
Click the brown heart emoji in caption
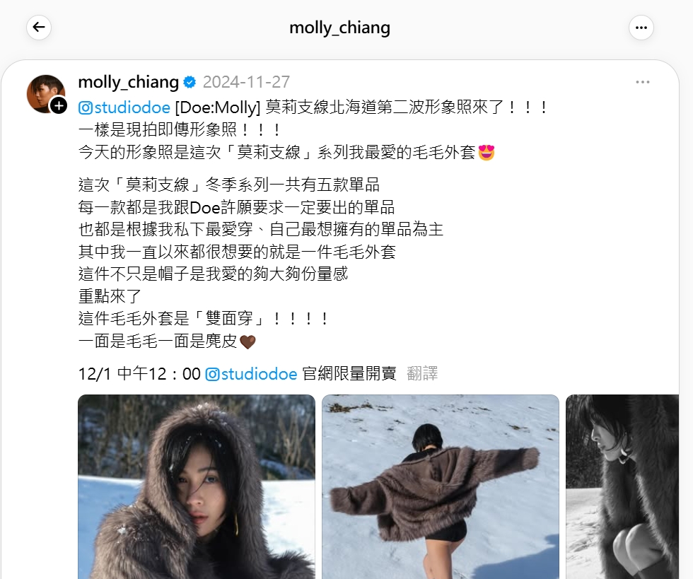tap(248, 341)
